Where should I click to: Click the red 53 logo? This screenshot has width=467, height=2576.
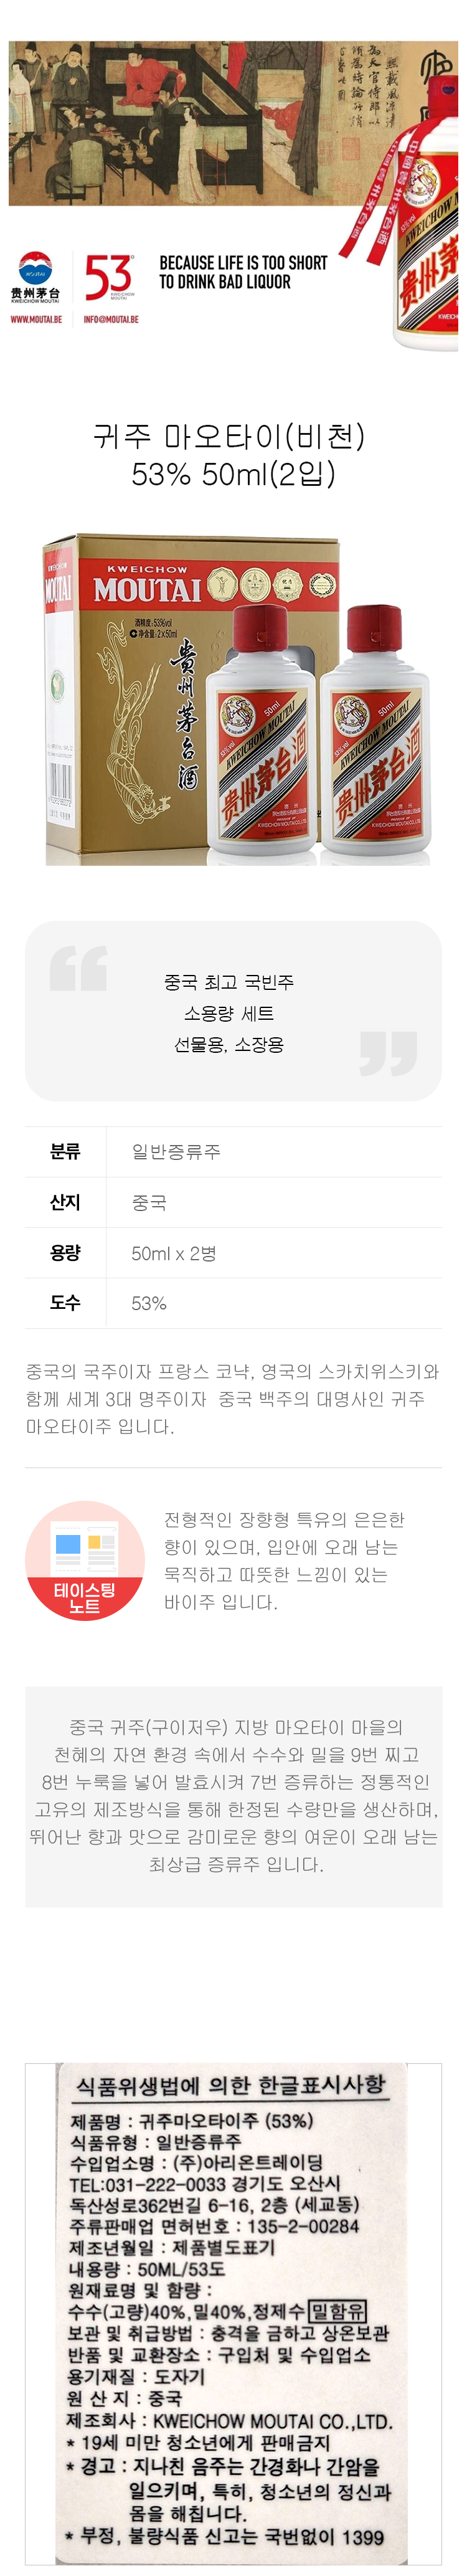(108, 277)
